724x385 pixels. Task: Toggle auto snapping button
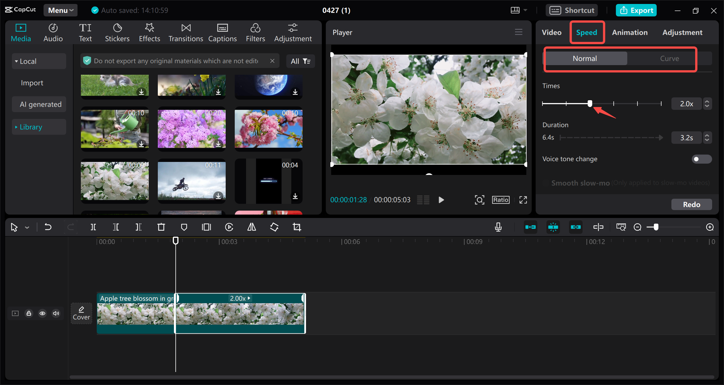point(553,227)
